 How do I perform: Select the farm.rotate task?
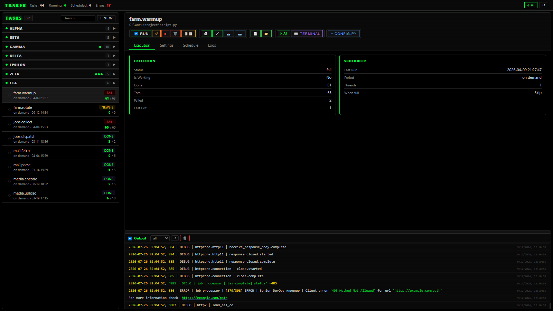(x=60, y=110)
